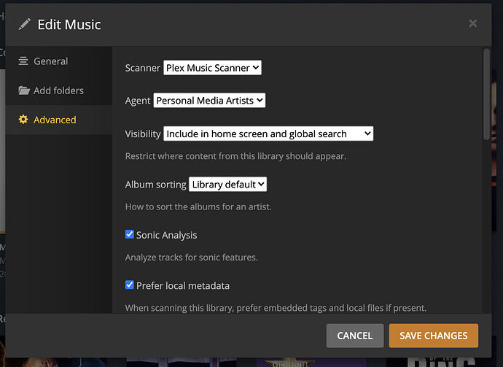Close the Edit Music dialog with X
The height and width of the screenshot is (367, 503).
(x=472, y=24)
